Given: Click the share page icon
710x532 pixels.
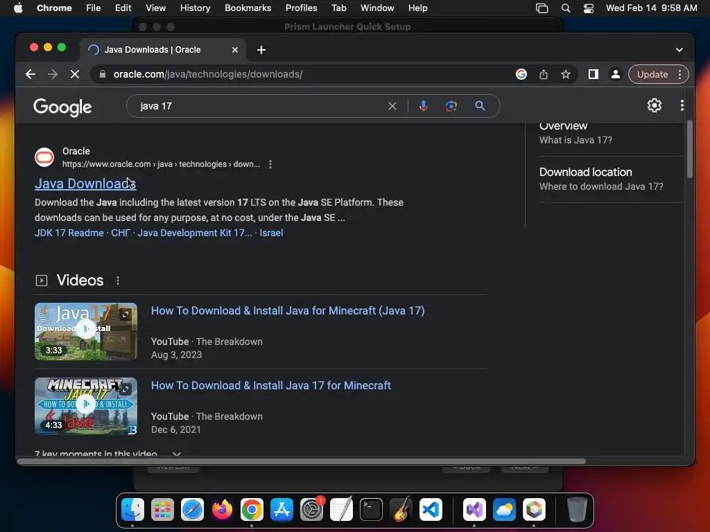Looking at the screenshot, I should [544, 74].
